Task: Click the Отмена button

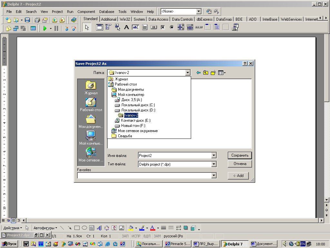Action: (240, 164)
